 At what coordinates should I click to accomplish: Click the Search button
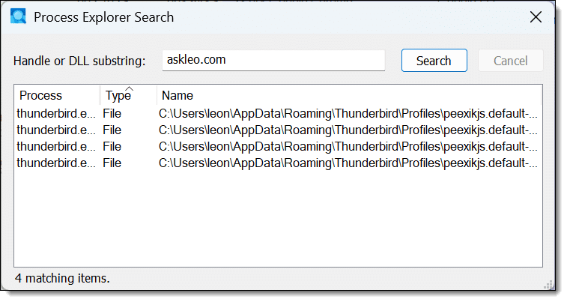pyautogui.click(x=434, y=61)
